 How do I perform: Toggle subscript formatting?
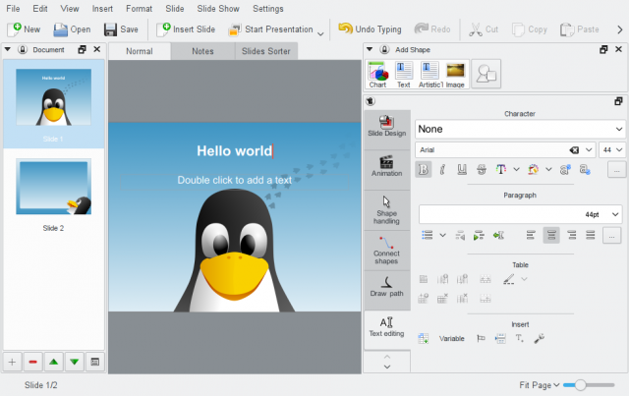pyautogui.click(x=585, y=170)
